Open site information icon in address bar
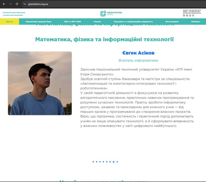This screenshot has height=182, width=206. coord(24,4)
